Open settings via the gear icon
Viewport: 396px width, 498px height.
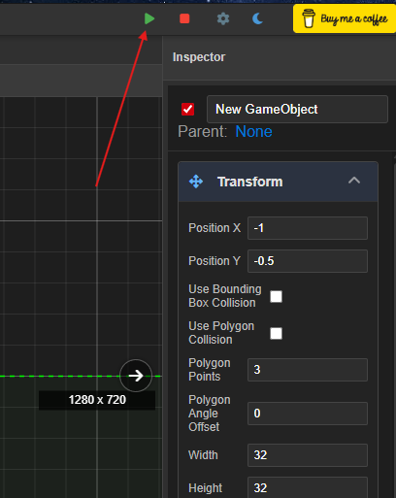click(x=223, y=18)
